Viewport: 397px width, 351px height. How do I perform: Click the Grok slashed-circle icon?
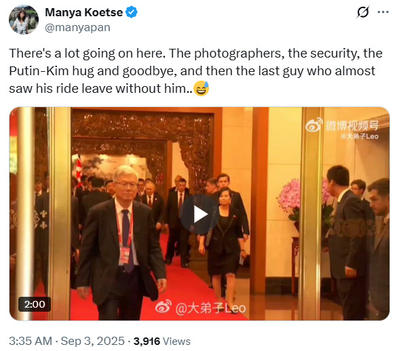point(363,12)
